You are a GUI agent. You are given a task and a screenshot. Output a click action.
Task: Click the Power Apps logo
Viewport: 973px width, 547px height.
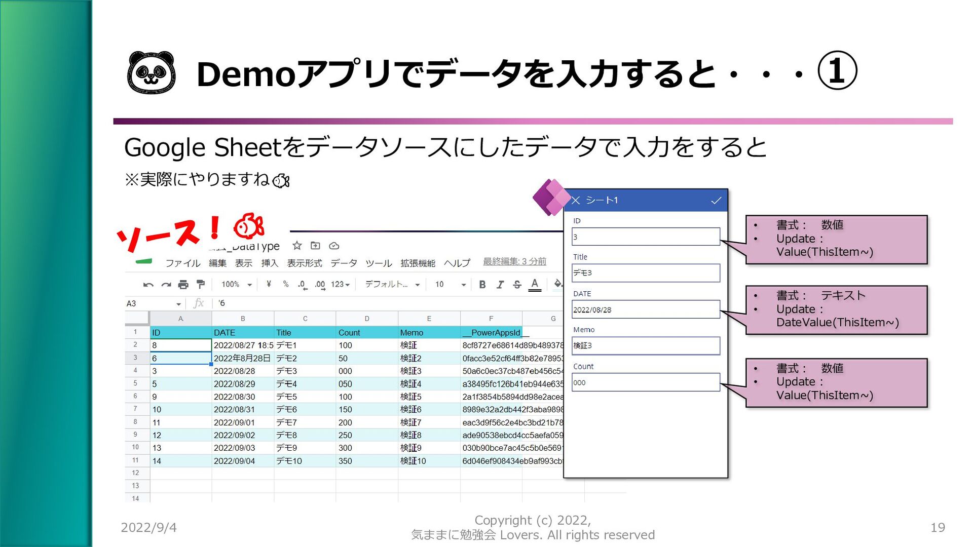[x=551, y=198]
